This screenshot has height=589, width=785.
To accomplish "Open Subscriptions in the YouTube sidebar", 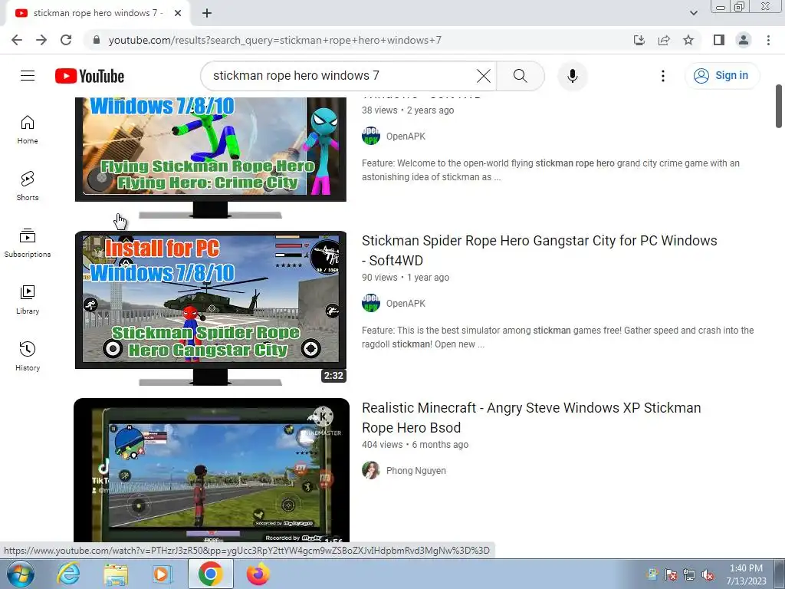I will (28, 243).
